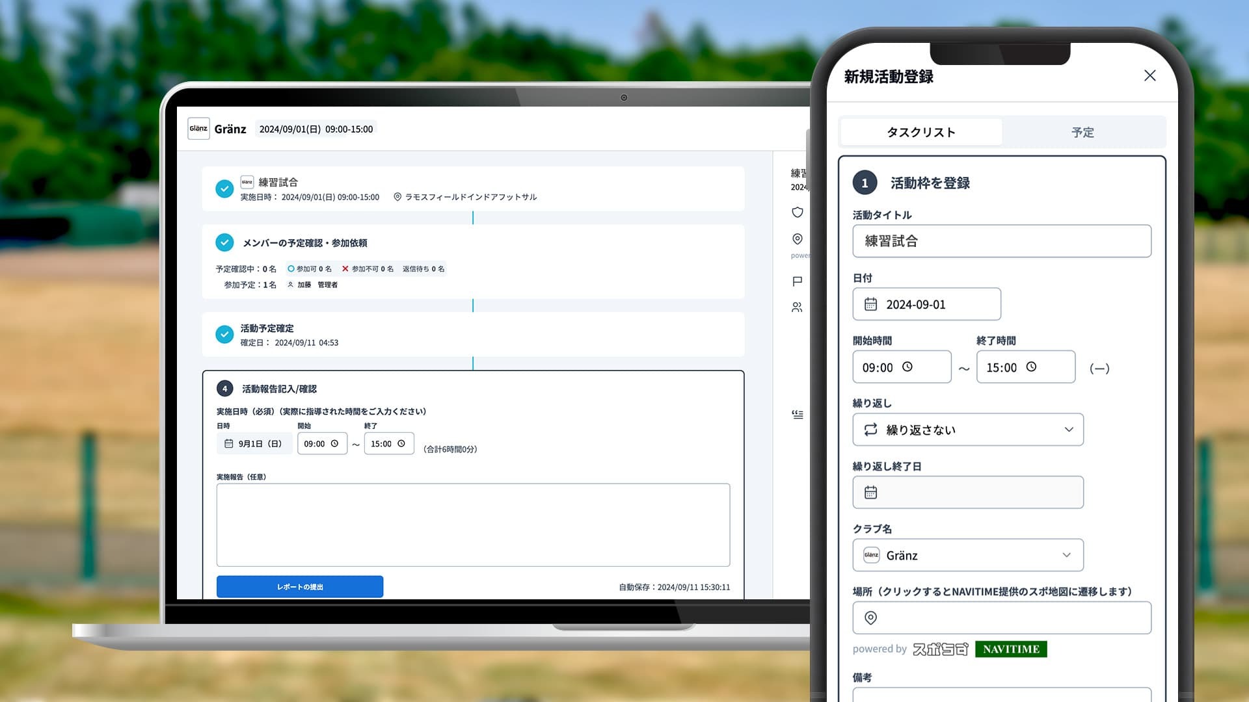Click the Gränz logo in the クラブ名 field

click(871, 555)
